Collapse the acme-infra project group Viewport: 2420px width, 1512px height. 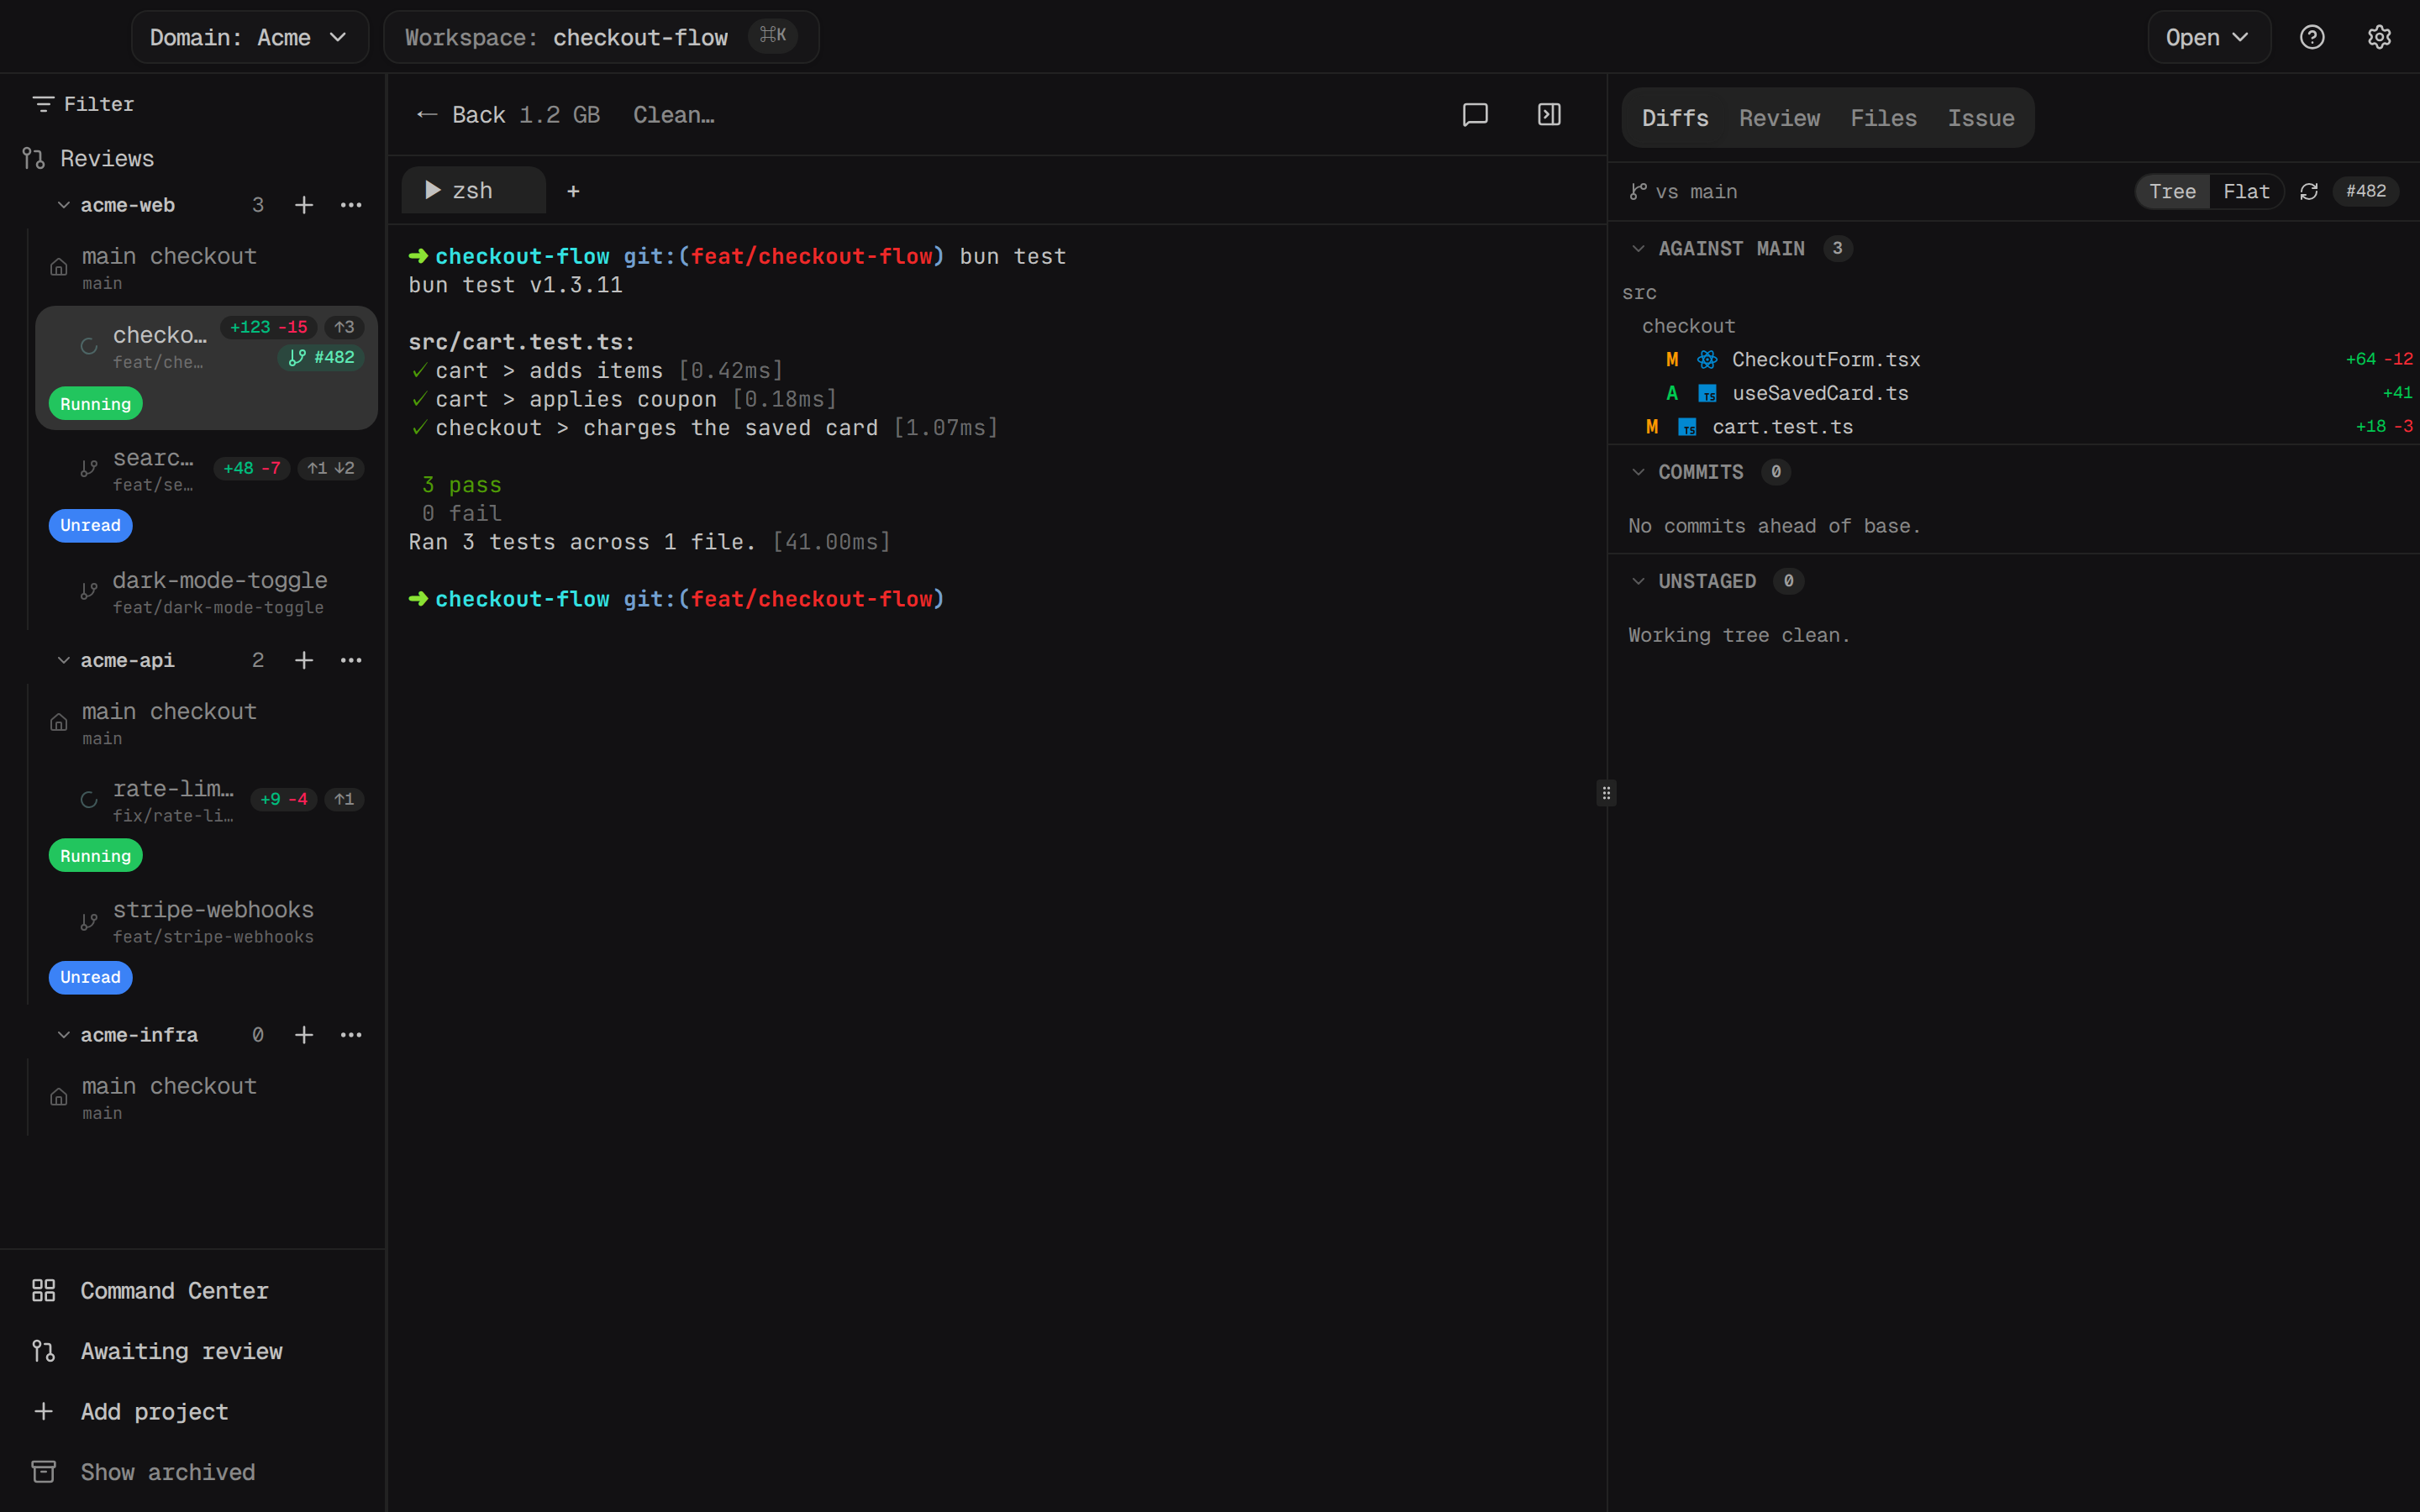click(63, 1035)
